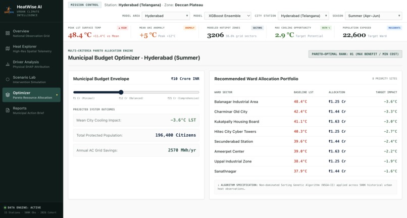Click the Scenario Lab icon
The height and width of the screenshot is (218, 407).
click(8, 79)
